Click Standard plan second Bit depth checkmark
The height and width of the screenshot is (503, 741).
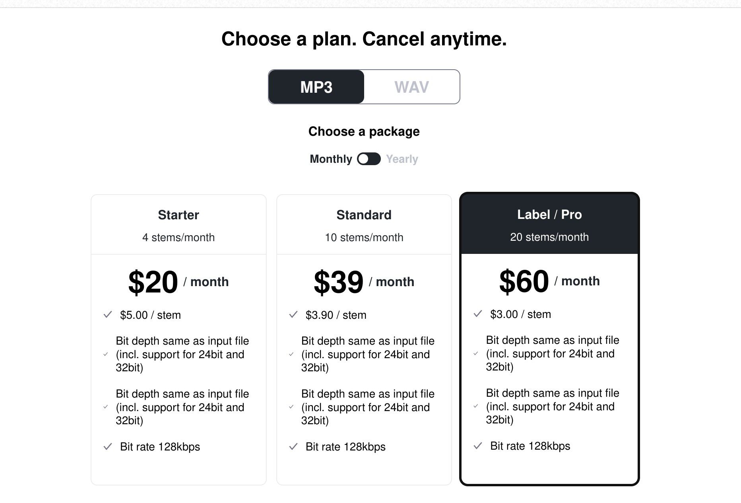click(291, 407)
